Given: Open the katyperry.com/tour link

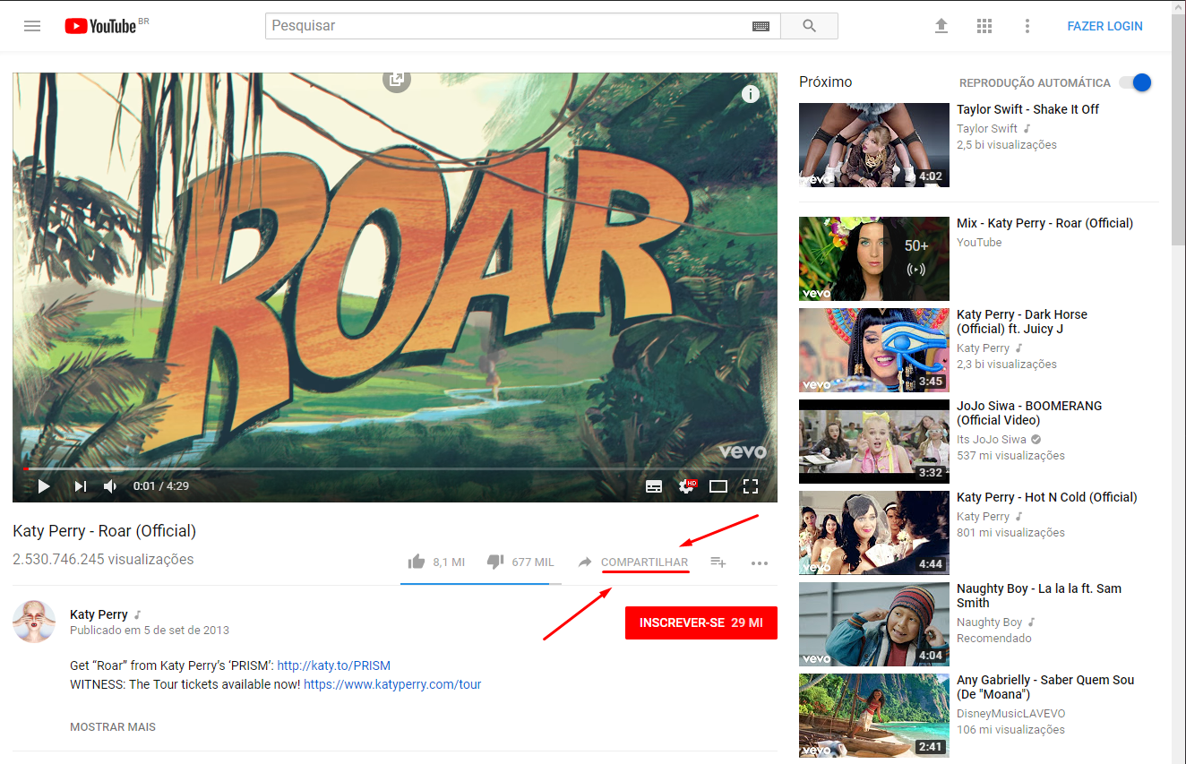Looking at the screenshot, I should 392,683.
